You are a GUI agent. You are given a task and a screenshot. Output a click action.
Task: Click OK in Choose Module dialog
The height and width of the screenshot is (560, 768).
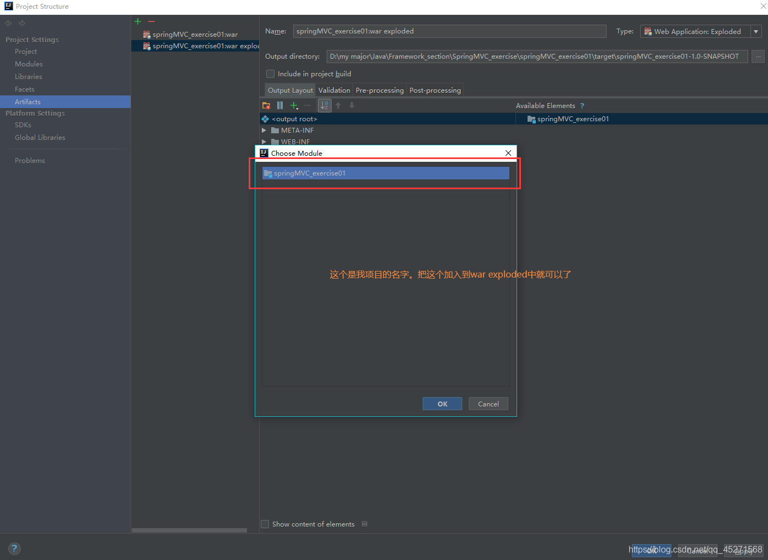click(442, 404)
